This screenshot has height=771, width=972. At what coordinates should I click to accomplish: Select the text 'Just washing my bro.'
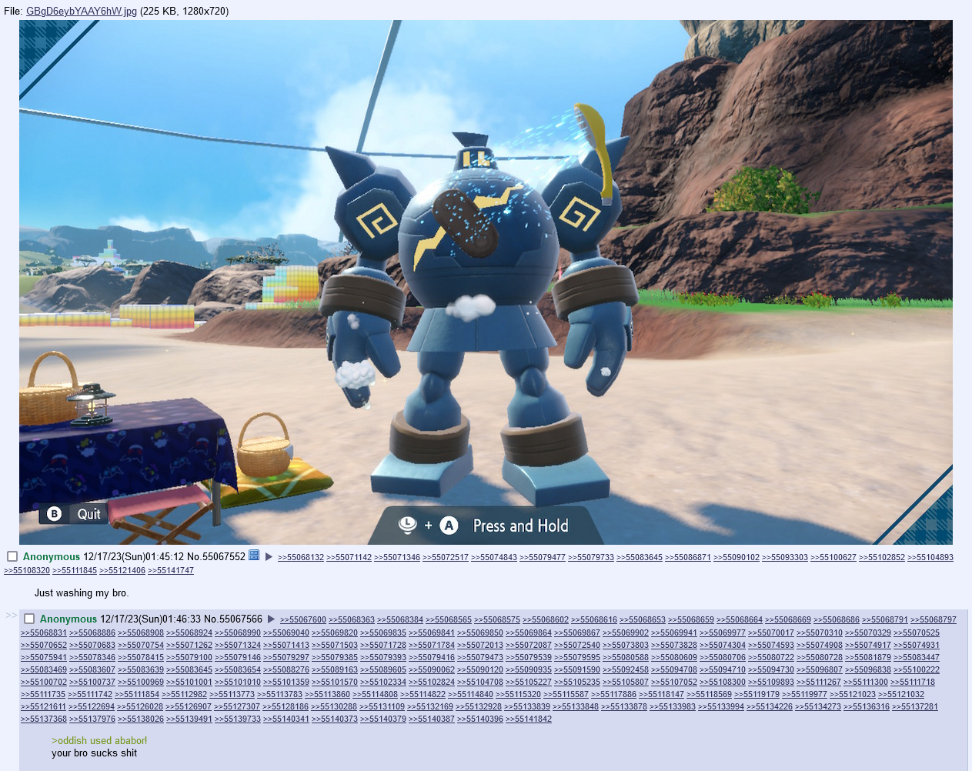click(x=82, y=592)
